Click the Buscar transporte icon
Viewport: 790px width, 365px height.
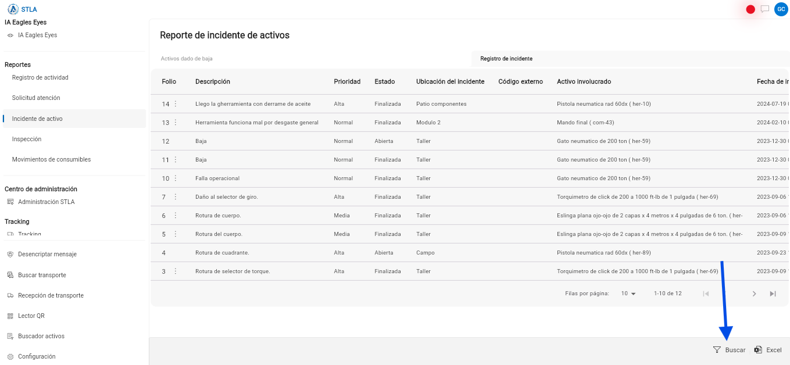[10, 275]
